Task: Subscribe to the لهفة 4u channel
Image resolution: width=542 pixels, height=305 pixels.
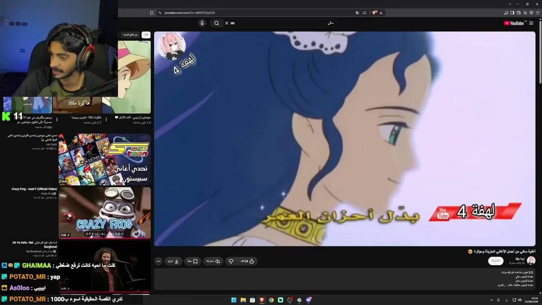Action: coord(496,261)
